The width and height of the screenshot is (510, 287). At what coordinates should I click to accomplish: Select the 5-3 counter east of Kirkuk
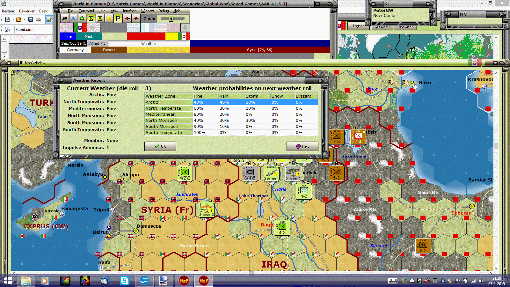(337, 173)
